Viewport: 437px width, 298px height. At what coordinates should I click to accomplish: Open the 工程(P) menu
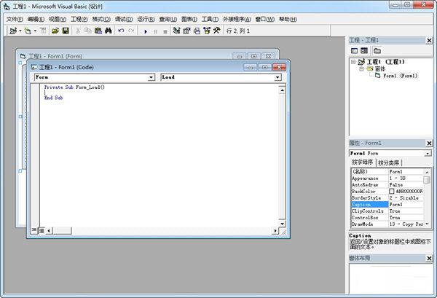[x=79, y=19]
